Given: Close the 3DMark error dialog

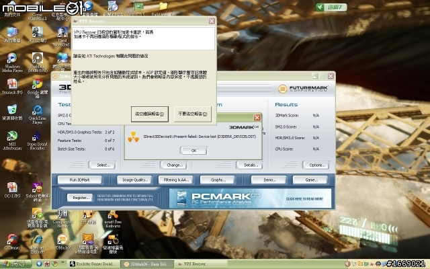Looking at the screenshot, I should 257,118.
